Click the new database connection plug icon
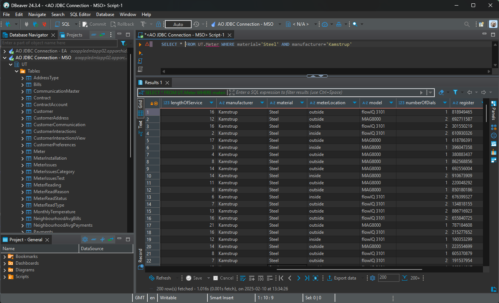The height and width of the screenshot is (303, 499). tap(7, 24)
